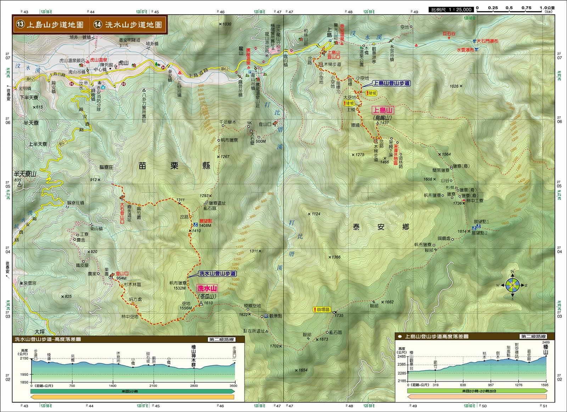Click the 展望點 1408M viewpoint icon
Image resolution: width=567 pixels, height=412 pixels.
(x=195, y=224)
